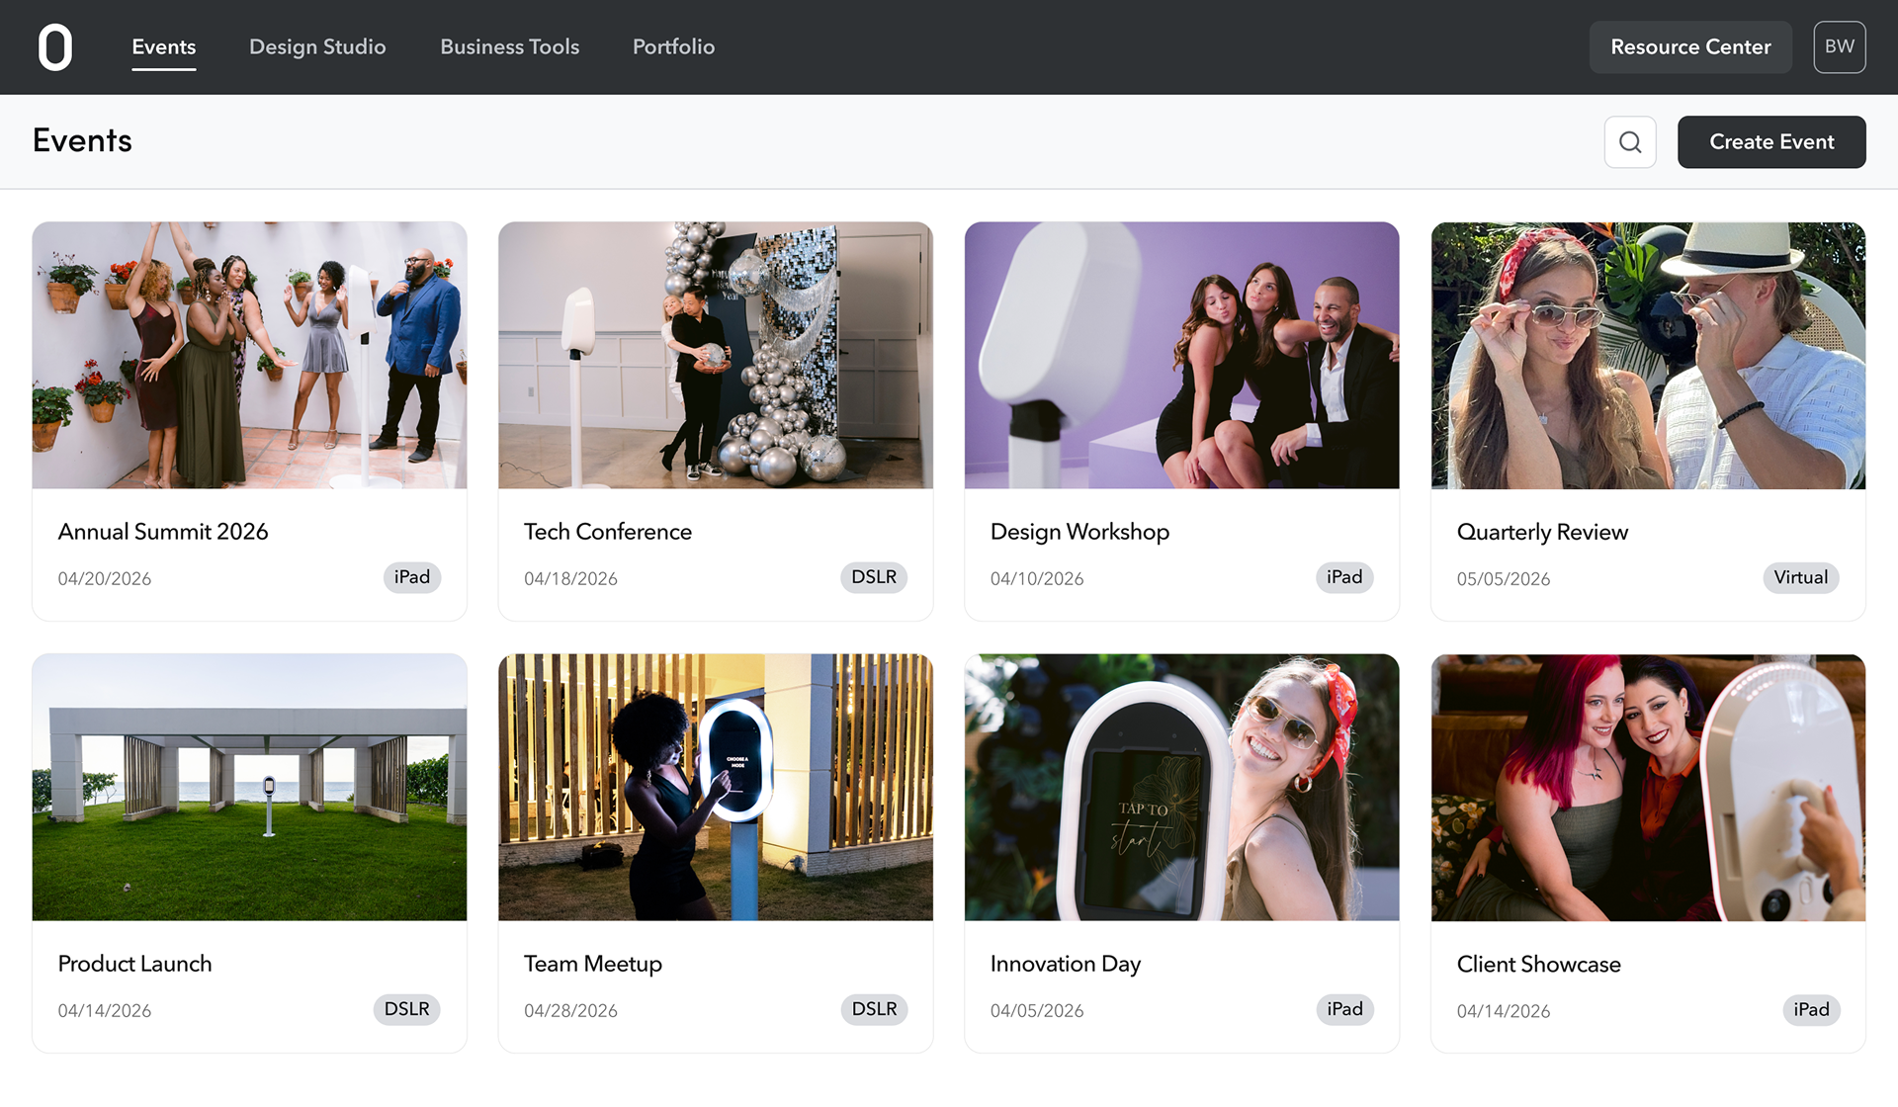Click the Product Launch event title
The height and width of the screenshot is (1107, 1898).
click(134, 964)
